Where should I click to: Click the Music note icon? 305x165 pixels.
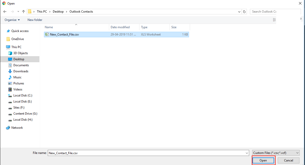[10, 77]
